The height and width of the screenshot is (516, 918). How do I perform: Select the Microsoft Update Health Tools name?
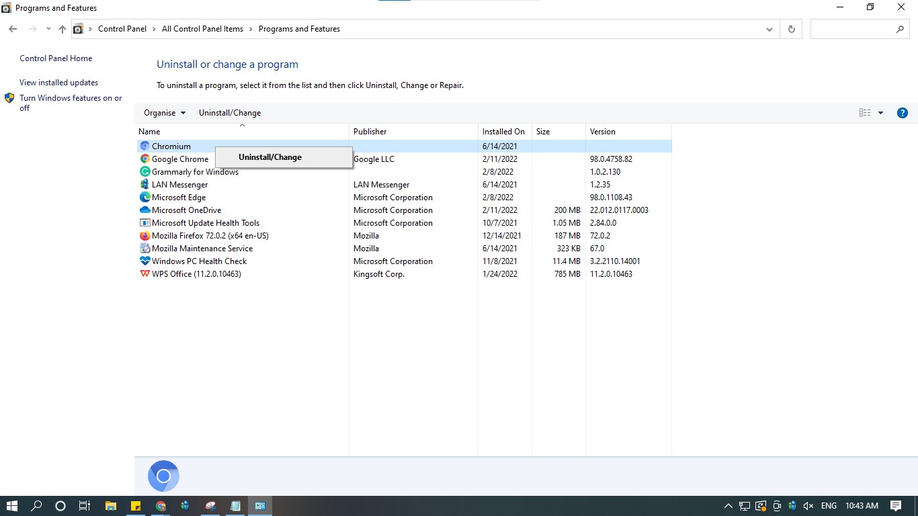[x=206, y=223]
